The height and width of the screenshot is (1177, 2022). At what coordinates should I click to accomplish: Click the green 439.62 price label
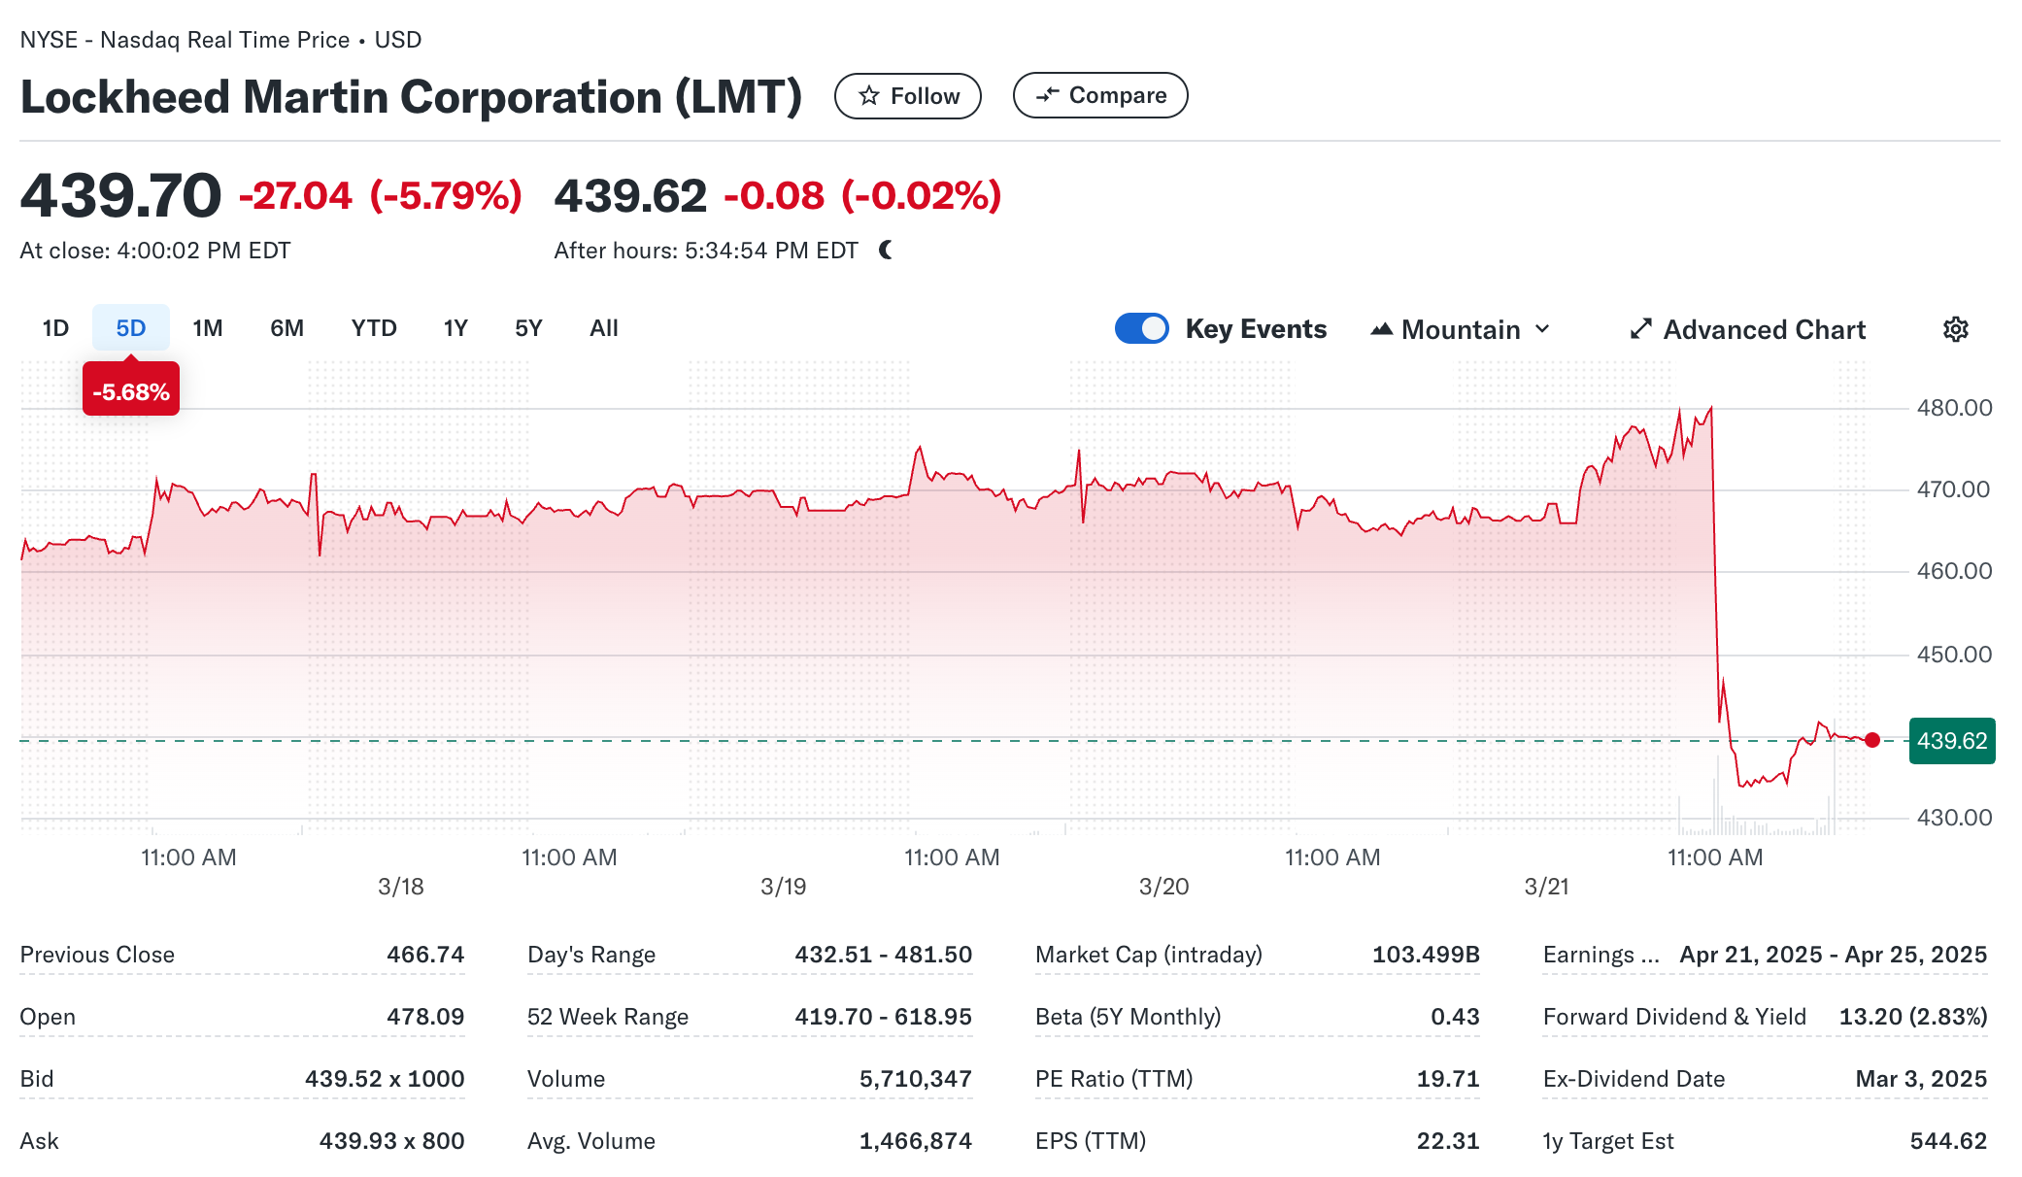[1951, 741]
